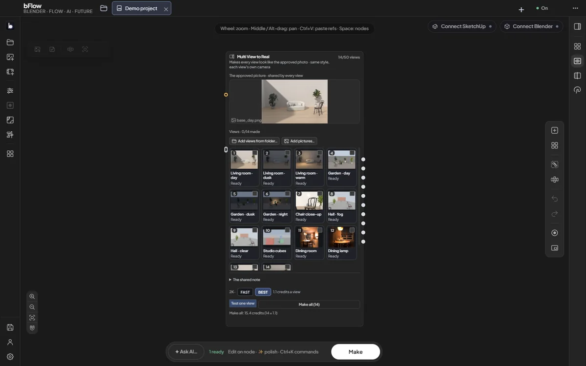Viewport: 586px width, 366px height.
Task: Click the node hierarchy icon in floating toolbar
Action: pos(554,180)
